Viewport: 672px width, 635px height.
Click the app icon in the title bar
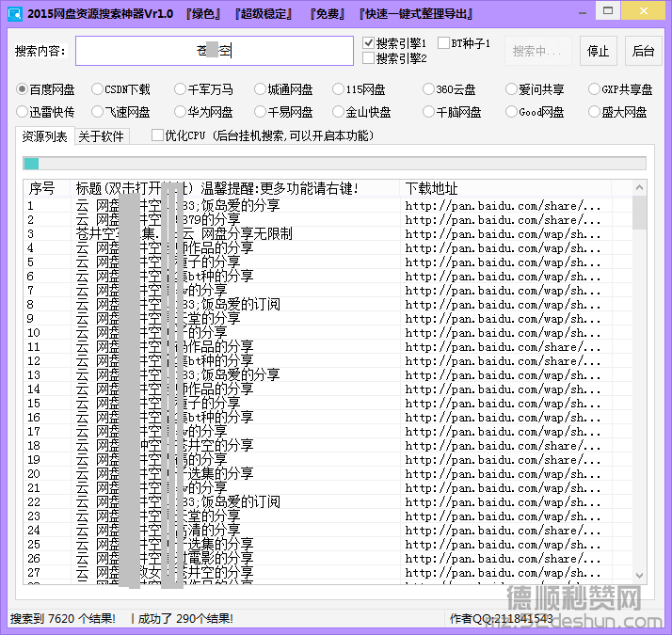[x=14, y=14]
